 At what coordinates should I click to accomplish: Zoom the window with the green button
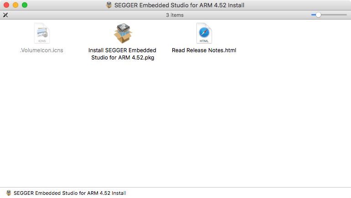(x=24, y=5)
